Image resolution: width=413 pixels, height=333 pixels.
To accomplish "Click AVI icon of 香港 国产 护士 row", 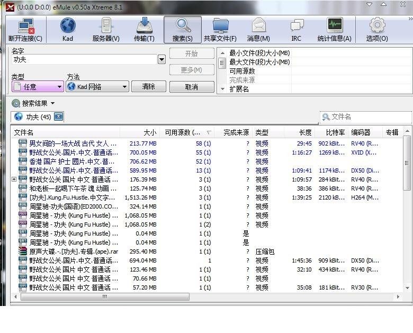I will click(23, 161).
